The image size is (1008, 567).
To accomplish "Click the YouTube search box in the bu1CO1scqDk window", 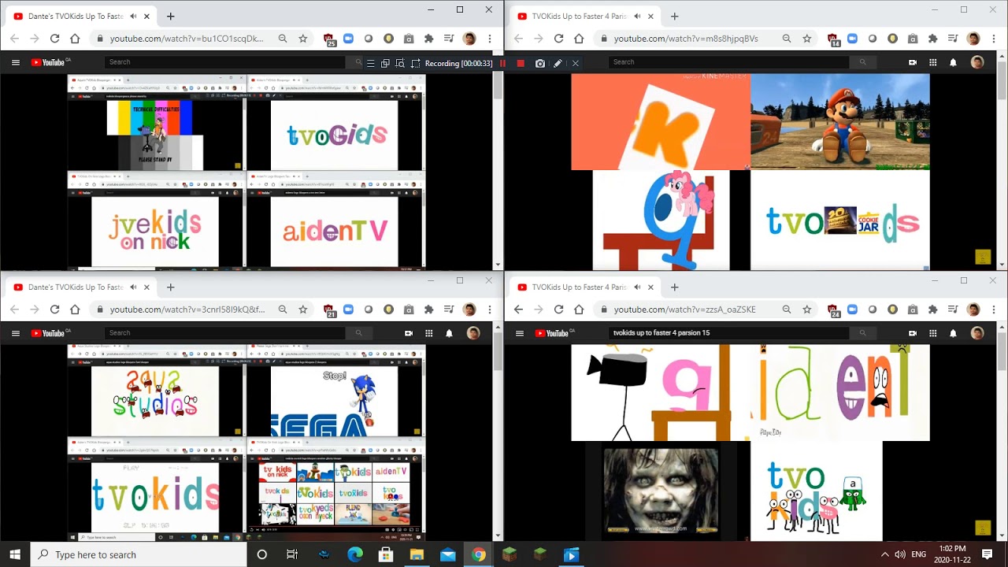I will [224, 62].
